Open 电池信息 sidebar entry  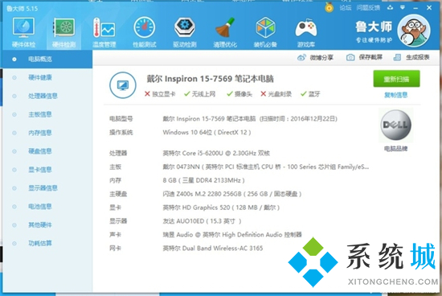point(47,207)
